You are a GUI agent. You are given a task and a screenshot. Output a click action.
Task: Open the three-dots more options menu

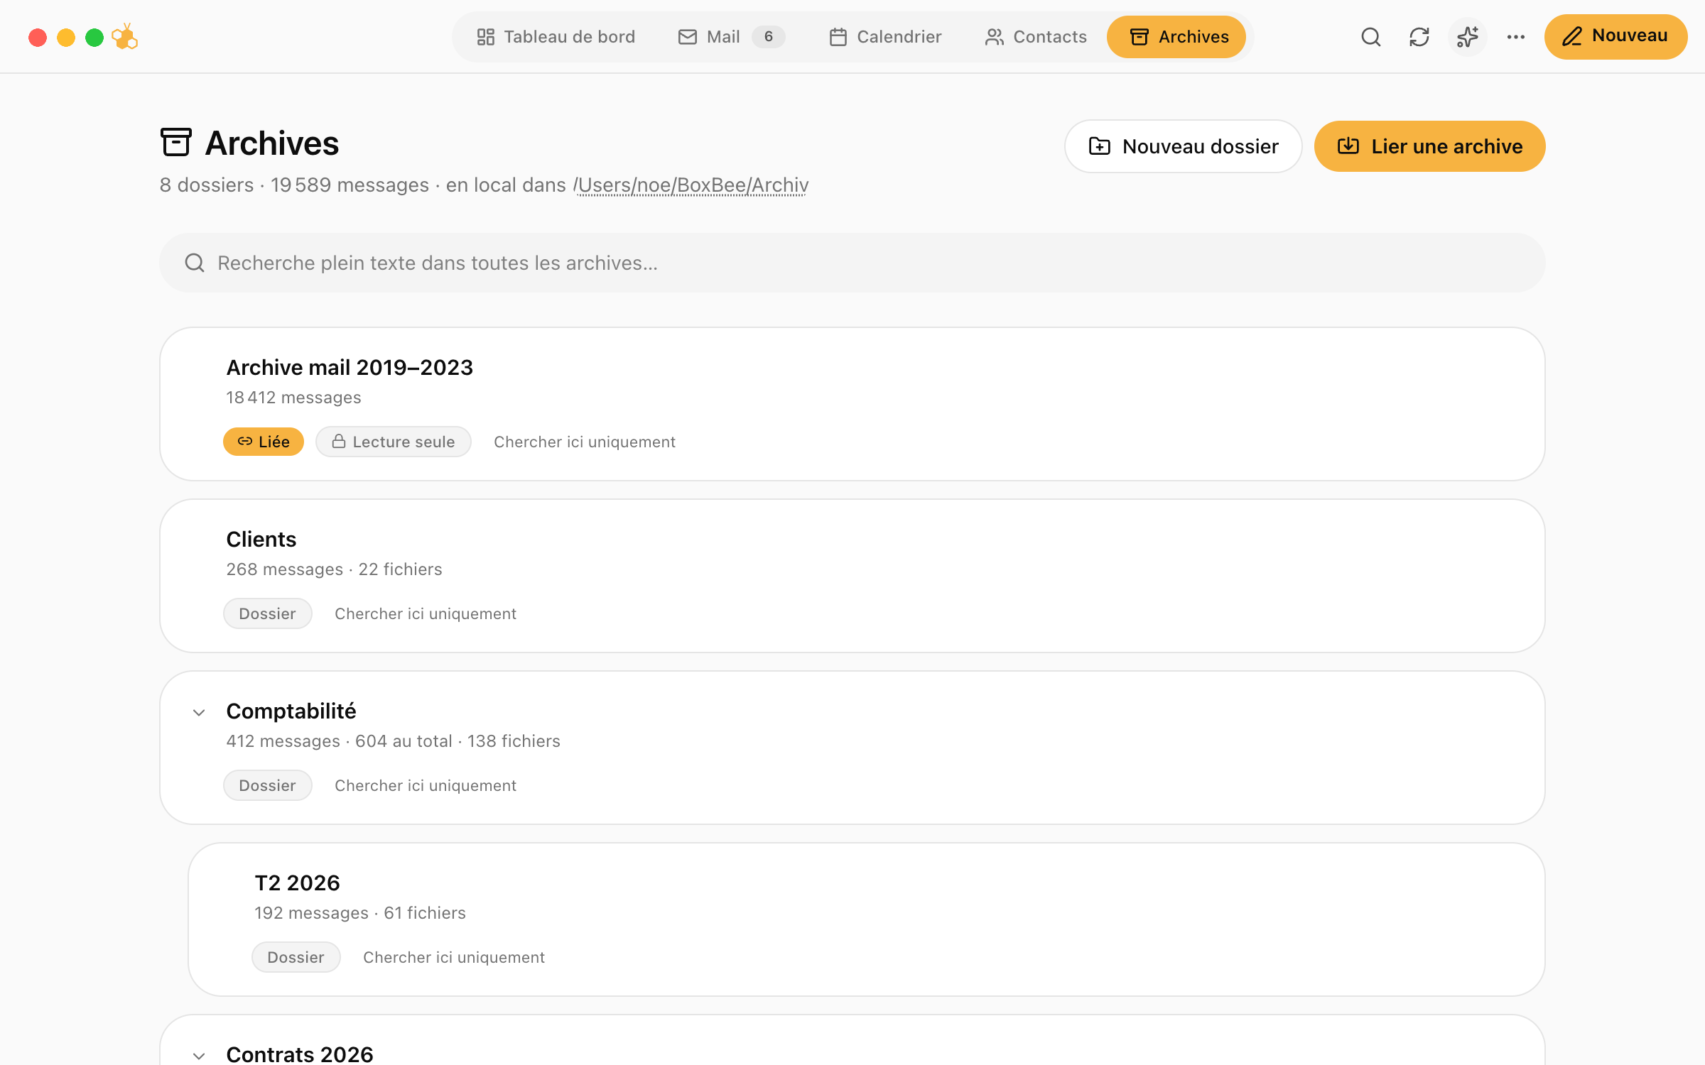pos(1516,37)
